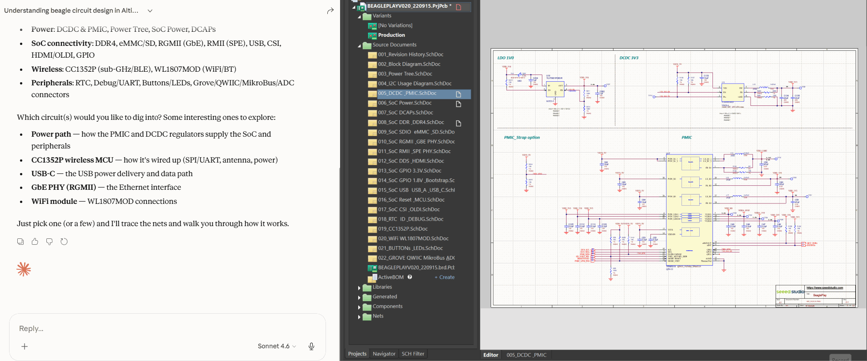This screenshot has width=867, height=361.
Task: Click the 'DCDC 3V3' section label in schematic
Action: click(x=629, y=58)
